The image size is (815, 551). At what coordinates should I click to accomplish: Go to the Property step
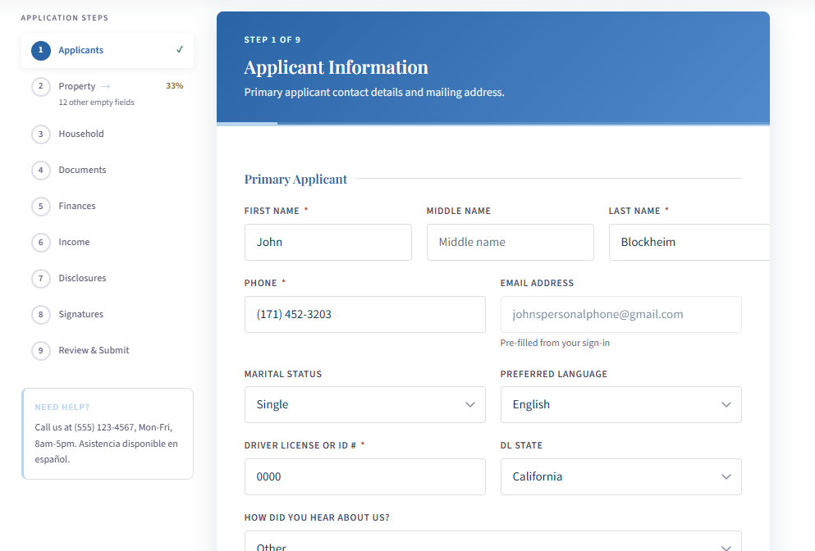(x=108, y=93)
